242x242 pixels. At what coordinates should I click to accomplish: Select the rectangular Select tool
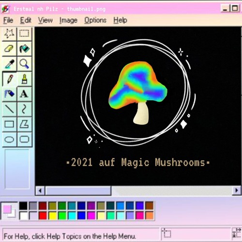click(x=24, y=33)
